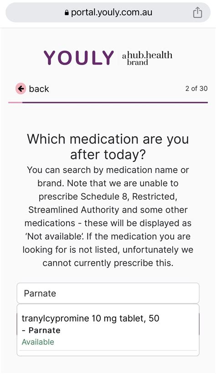Click the 'Which medication are you after today?' heading

[x=108, y=146]
